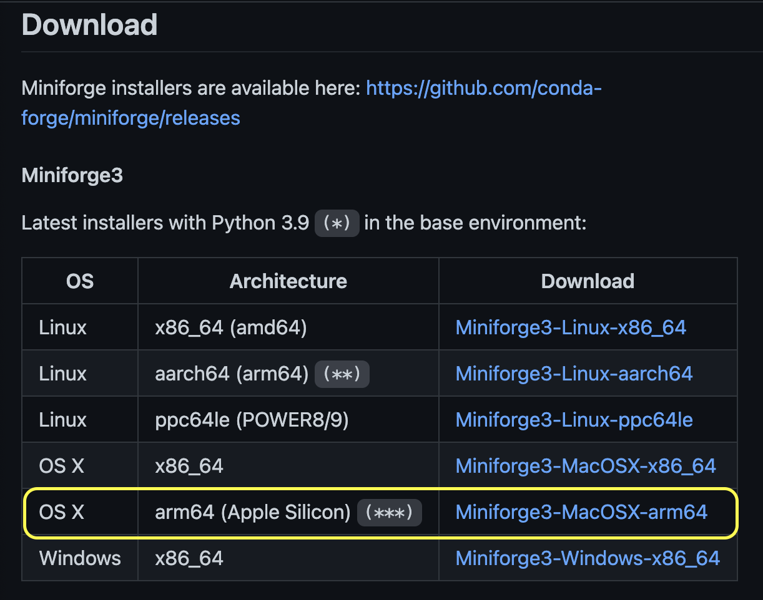Screen dimensions: 763x600
Task: Select the Architecture column header
Action: click(288, 281)
